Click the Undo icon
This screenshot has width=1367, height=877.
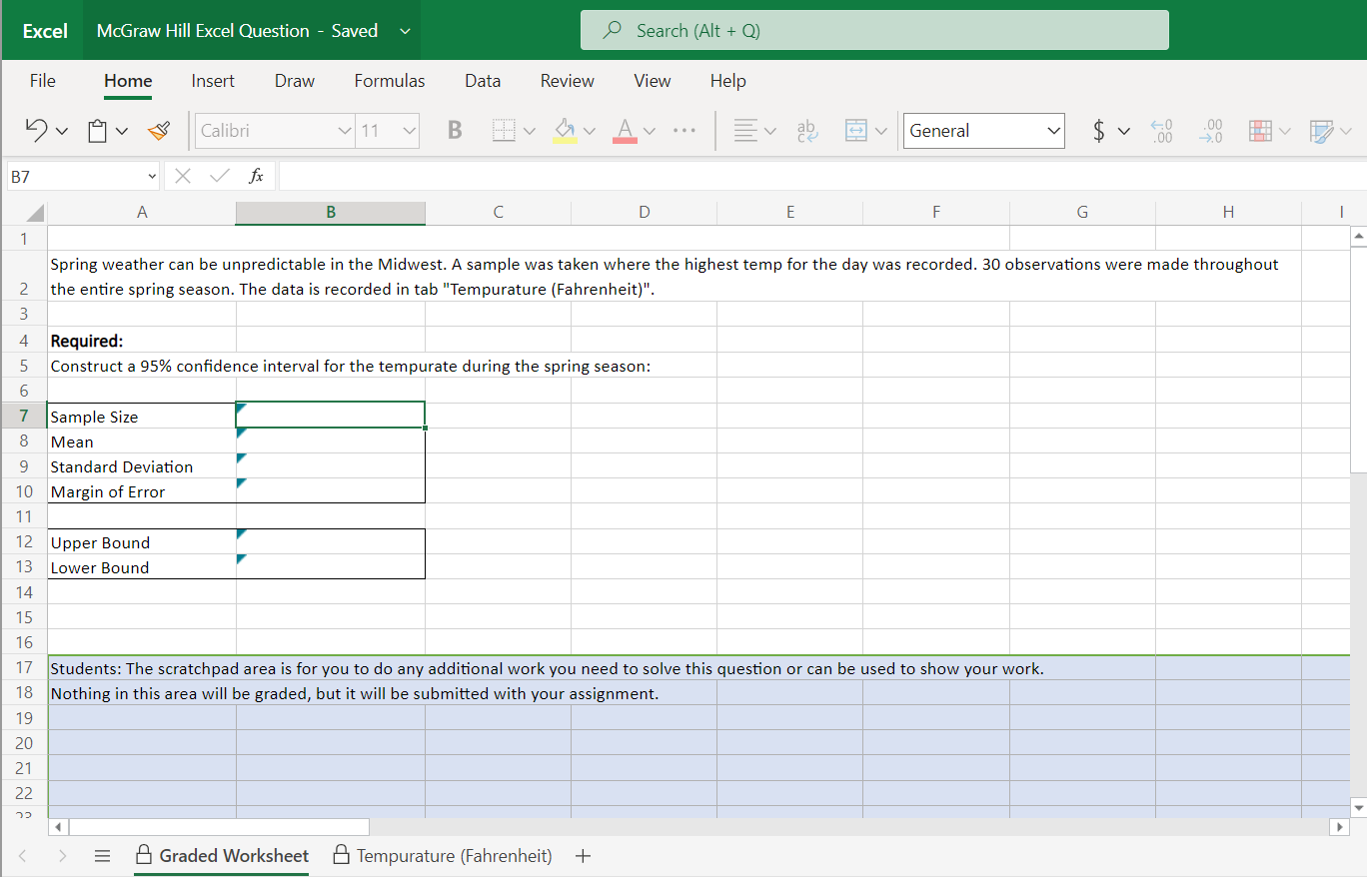[38, 130]
